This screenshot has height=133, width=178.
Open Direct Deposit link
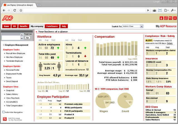click(12, 81)
